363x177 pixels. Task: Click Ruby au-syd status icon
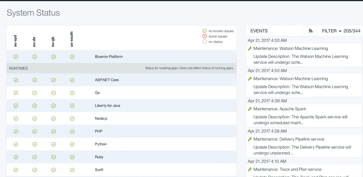tap(16, 157)
